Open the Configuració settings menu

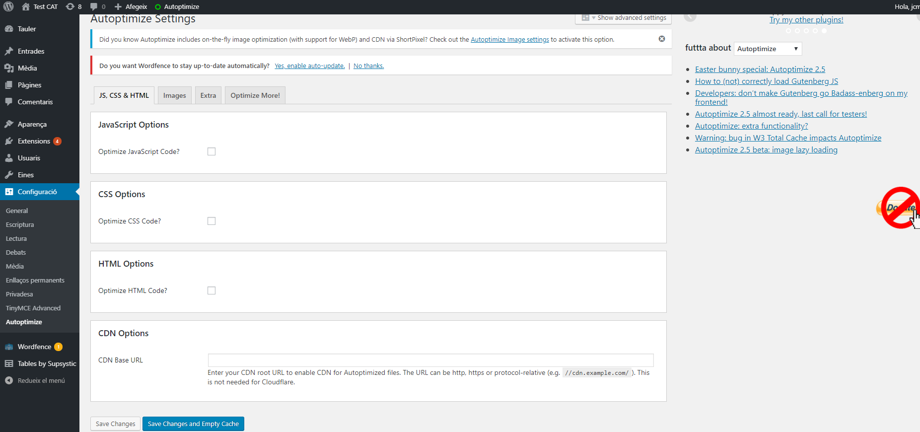click(x=40, y=192)
